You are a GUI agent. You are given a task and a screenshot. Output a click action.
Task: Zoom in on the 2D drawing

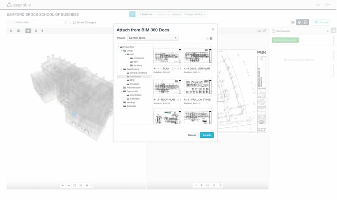[202, 185]
